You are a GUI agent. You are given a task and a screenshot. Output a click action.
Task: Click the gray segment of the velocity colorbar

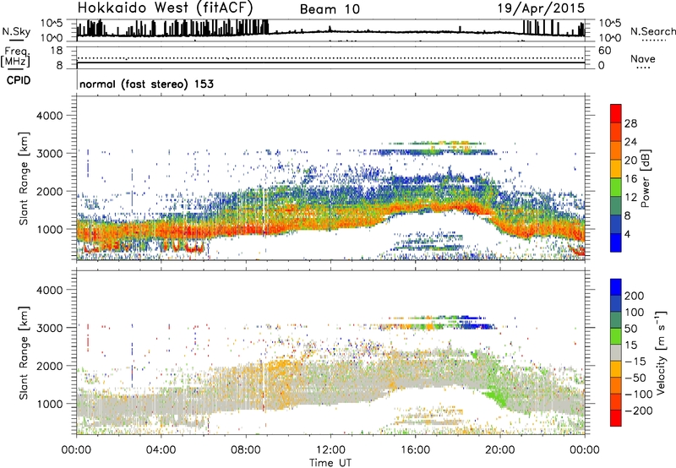[x=616, y=352]
